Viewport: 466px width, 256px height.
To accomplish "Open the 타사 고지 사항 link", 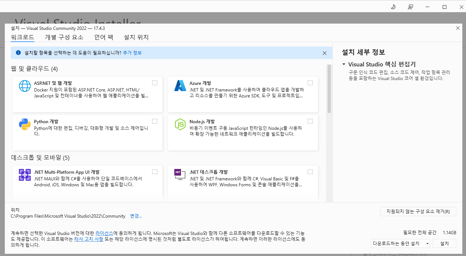I will tap(89, 239).
